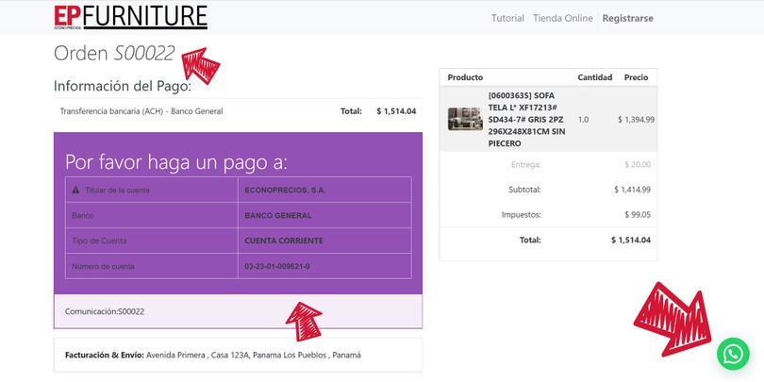This screenshot has width=764, height=382.
Task: Click the warning icon beside Titular de la cuenta
Action: pyautogui.click(x=75, y=190)
